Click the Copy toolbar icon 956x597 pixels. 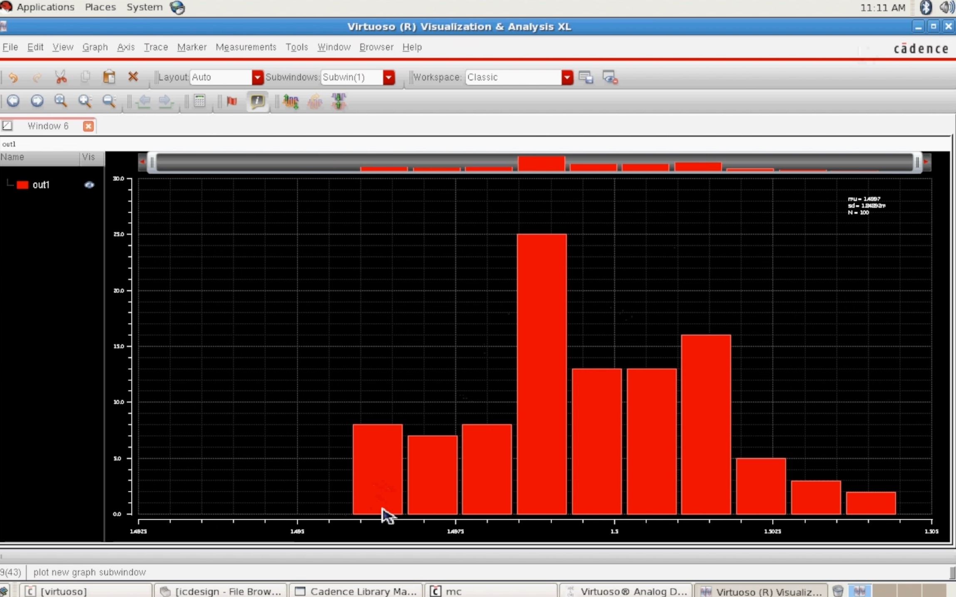[x=85, y=77]
